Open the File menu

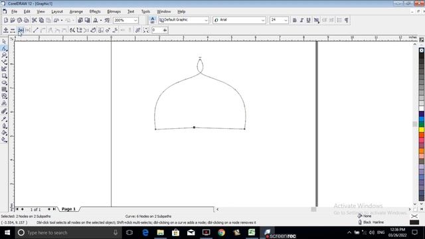(14, 12)
